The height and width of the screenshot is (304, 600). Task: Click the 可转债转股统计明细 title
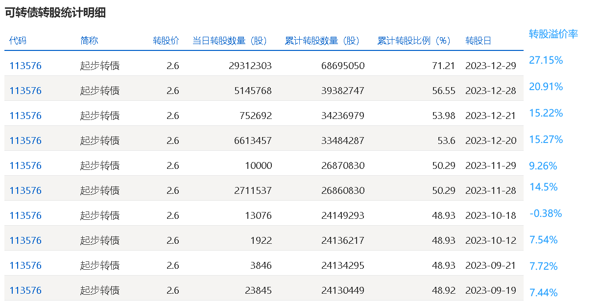[x=55, y=13]
